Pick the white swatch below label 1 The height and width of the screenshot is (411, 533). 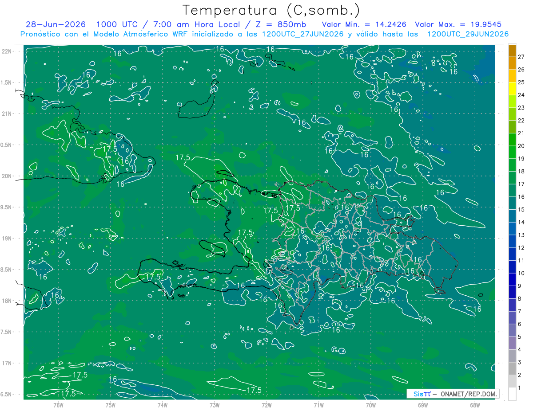(x=512, y=394)
